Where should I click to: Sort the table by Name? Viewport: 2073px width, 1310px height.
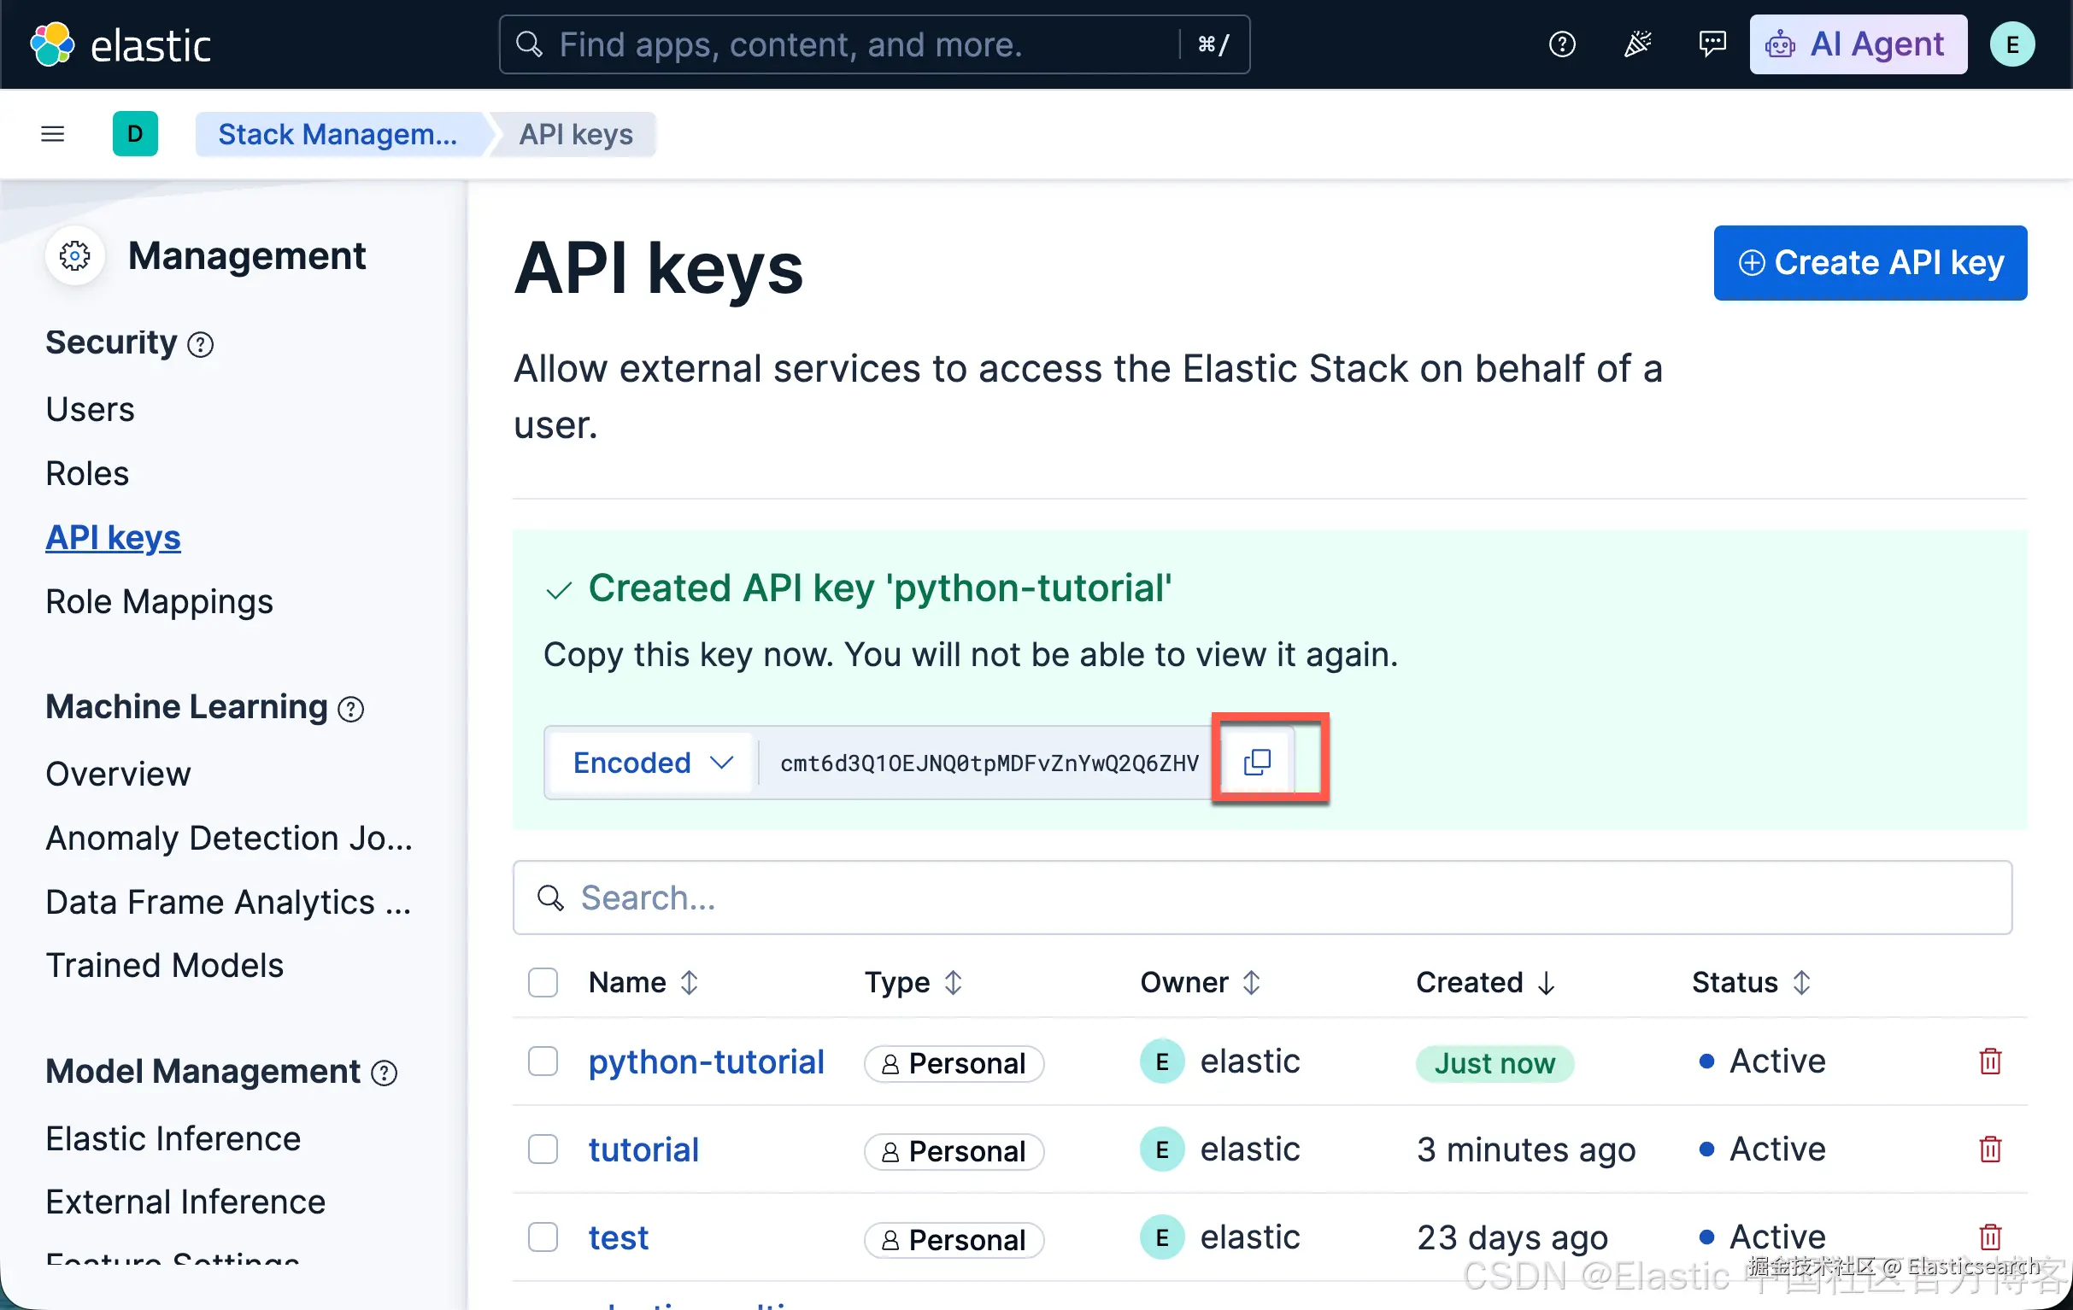tap(643, 982)
